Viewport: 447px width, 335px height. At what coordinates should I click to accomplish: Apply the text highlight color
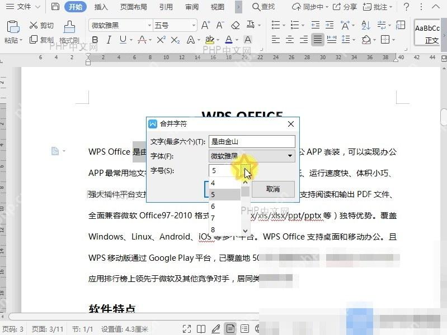[210, 40]
